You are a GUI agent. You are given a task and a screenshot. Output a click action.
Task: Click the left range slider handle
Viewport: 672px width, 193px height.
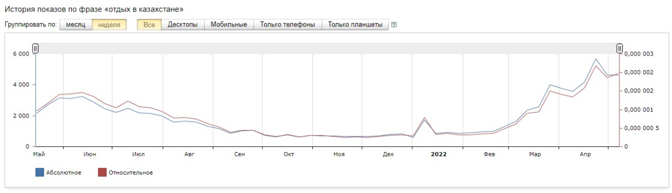coord(36,49)
